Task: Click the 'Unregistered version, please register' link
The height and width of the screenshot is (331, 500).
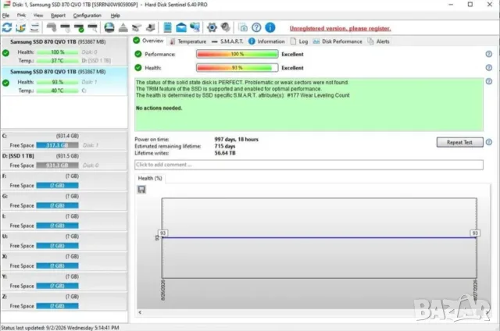Action: 341,28
